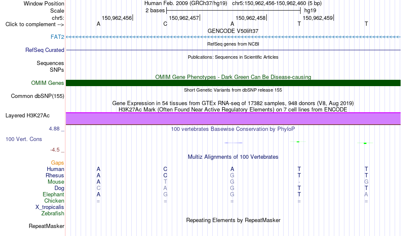The width and height of the screenshot is (401, 236).
Task: Click Multiz Alignments of 100 Vertebrates title
Action: pos(233,157)
